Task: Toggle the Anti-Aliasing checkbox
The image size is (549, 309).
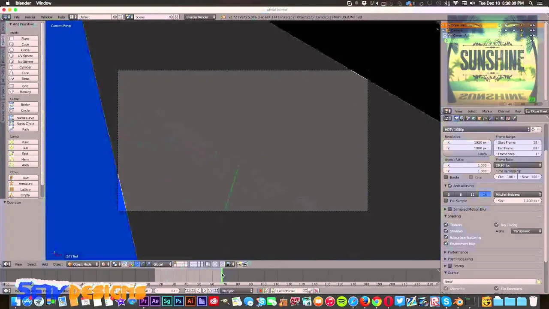Action: point(450,186)
